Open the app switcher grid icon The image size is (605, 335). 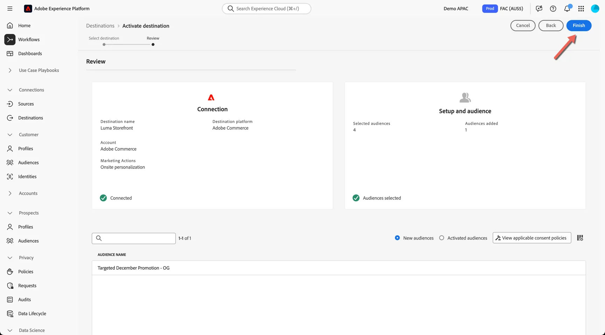point(581,8)
